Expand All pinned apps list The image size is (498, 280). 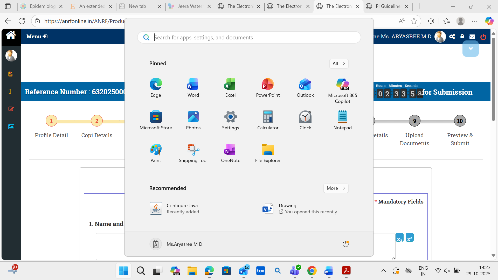339,64
